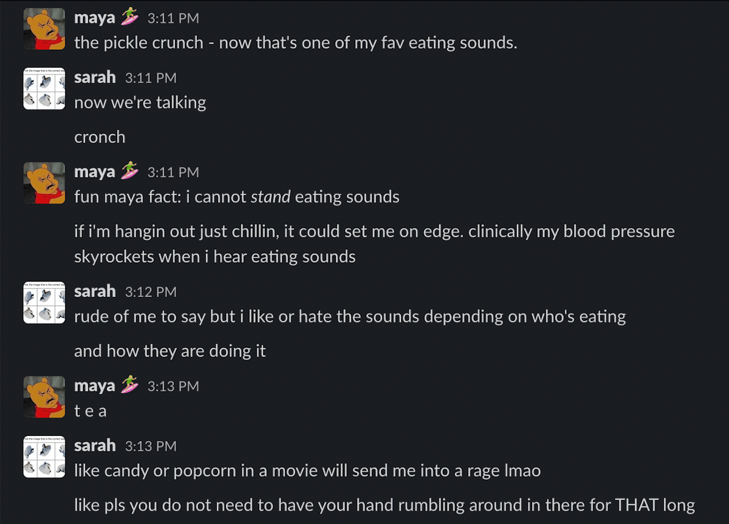Click the 3:13 PM timestamp next to maya's name
The height and width of the screenshot is (524, 729).
tap(173, 386)
